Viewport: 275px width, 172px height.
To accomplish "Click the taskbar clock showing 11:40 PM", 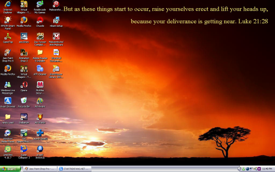I will 266,169.
